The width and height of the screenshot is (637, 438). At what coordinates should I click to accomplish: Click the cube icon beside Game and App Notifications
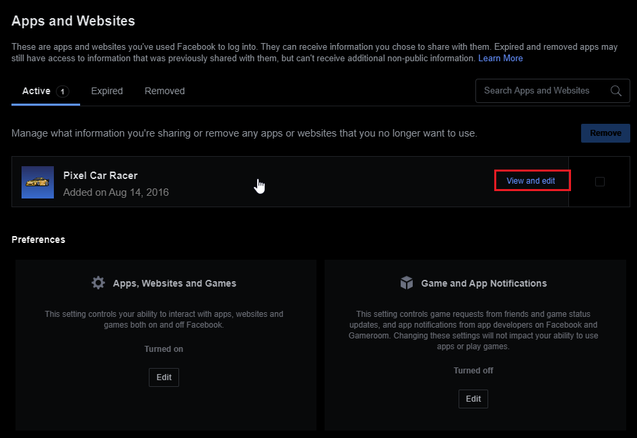point(406,283)
